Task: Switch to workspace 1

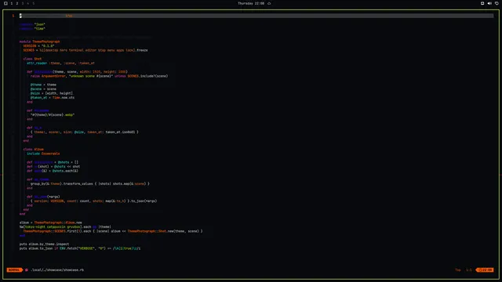Action: coord(12,3)
